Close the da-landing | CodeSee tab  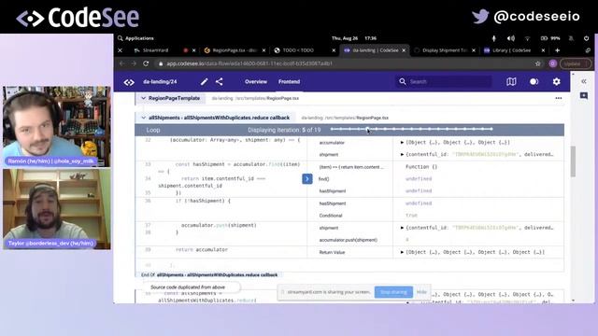coord(404,50)
